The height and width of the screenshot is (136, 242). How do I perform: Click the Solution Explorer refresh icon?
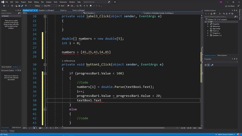226,14
